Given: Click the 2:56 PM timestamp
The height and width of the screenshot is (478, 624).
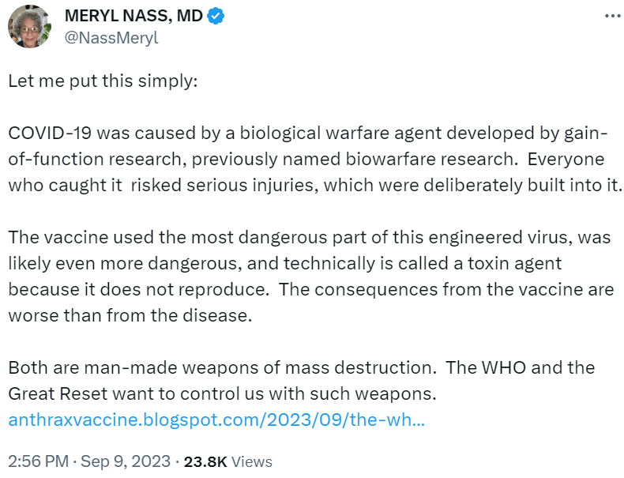Looking at the screenshot, I should click(x=36, y=461).
